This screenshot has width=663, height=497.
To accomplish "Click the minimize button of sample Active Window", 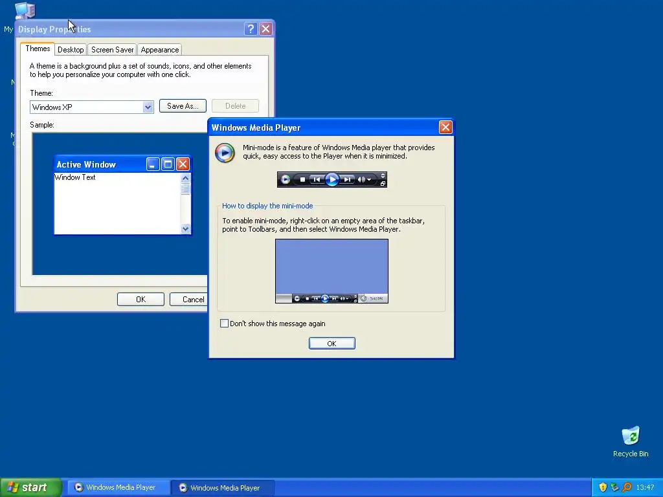I will pyautogui.click(x=153, y=164).
